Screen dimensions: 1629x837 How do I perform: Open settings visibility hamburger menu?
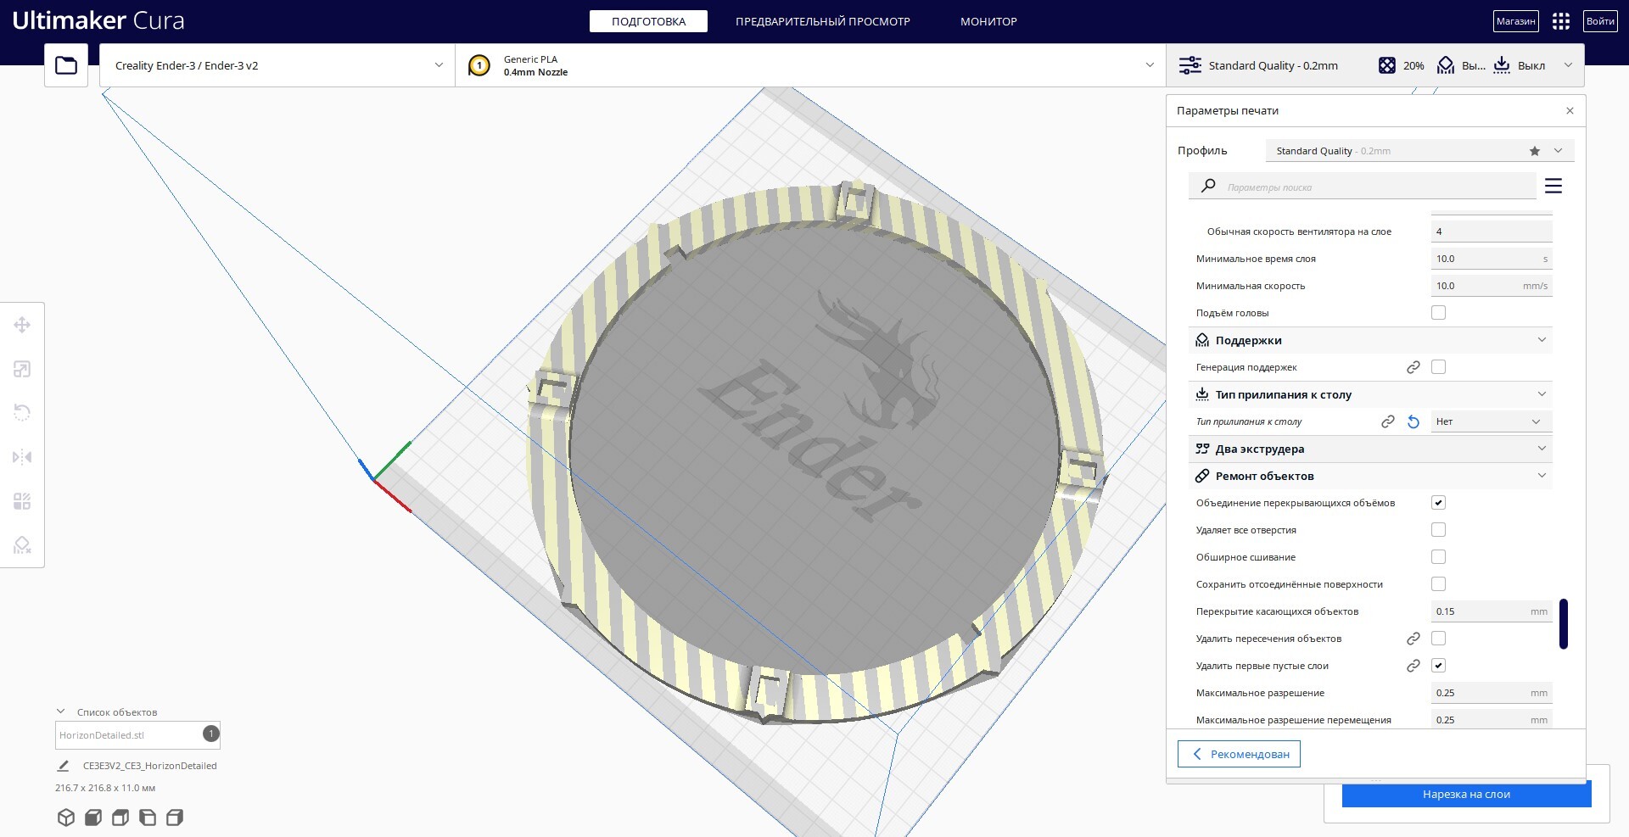click(x=1553, y=186)
